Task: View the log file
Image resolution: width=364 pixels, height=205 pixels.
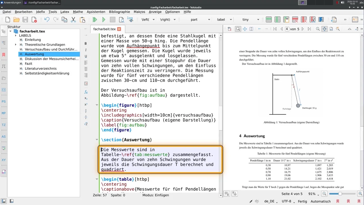Action: pyautogui.click(x=130, y=20)
